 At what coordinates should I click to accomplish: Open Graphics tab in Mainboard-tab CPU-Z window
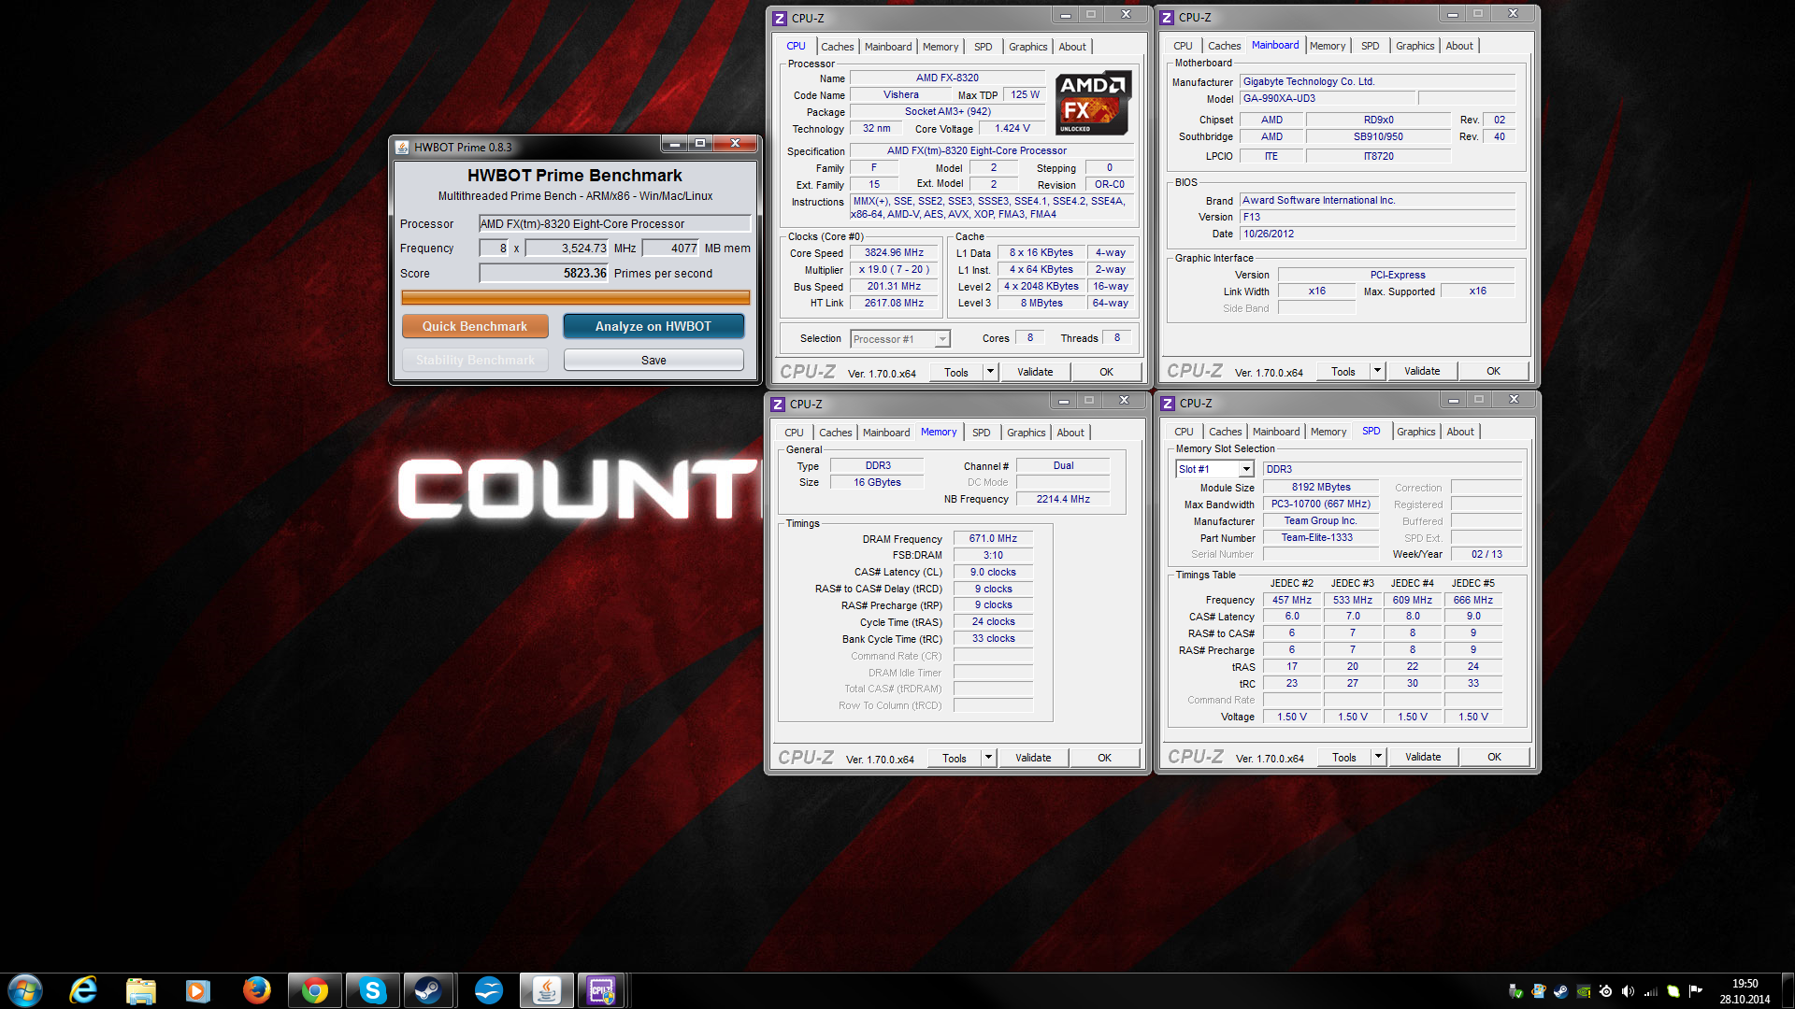tap(1414, 46)
